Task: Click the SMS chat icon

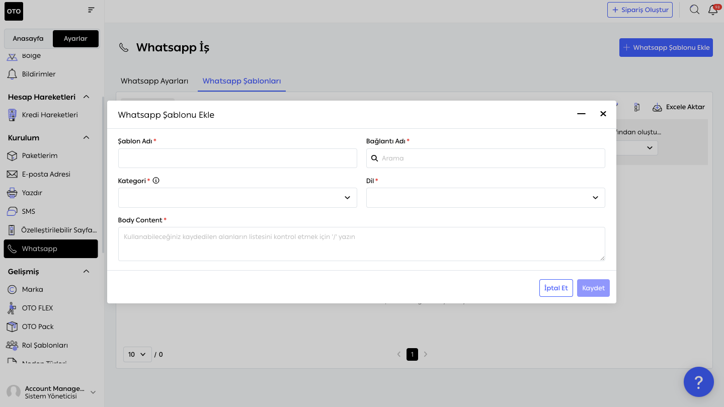Action: pos(12,211)
